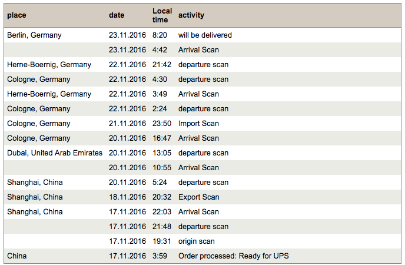Screen dimensions: 405x265
Task: Select Shanghai departure scan at 5:24
Action: tap(203, 183)
